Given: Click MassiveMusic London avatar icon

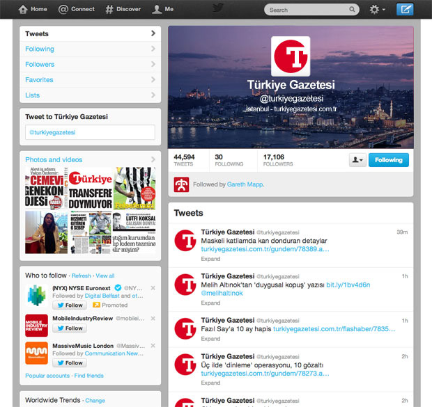Looking at the screenshot, I should 36,353.
